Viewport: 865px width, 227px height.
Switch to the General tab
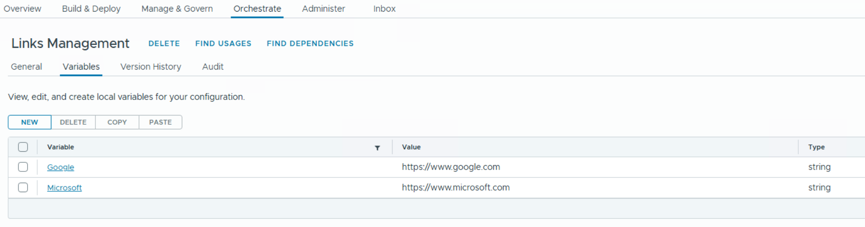click(27, 67)
